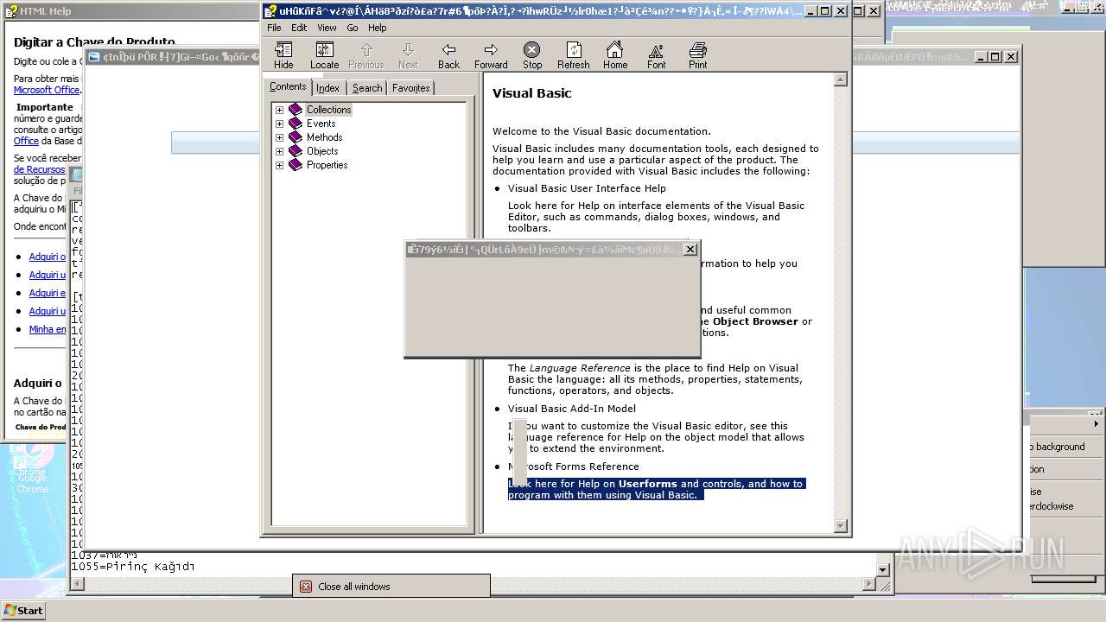
Task: Expand the Methods tree node
Action: coord(279,137)
